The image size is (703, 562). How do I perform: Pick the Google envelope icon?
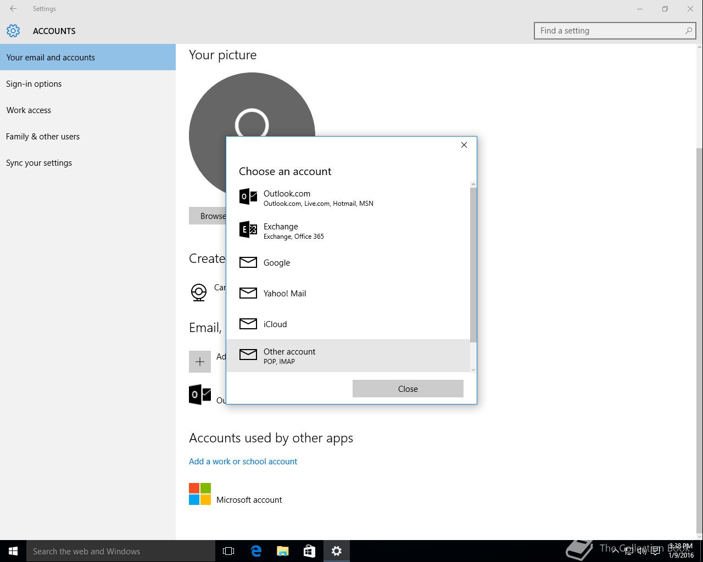248,262
